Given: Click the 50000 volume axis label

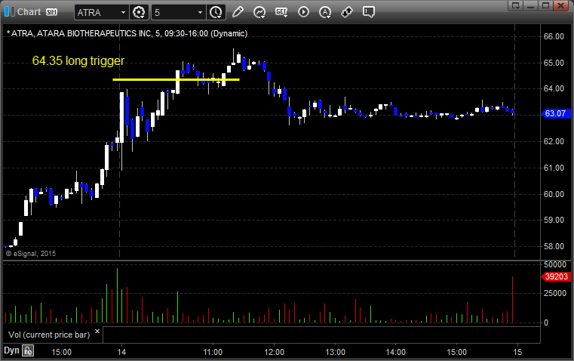Looking at the screenshot, I should [555, 264].
